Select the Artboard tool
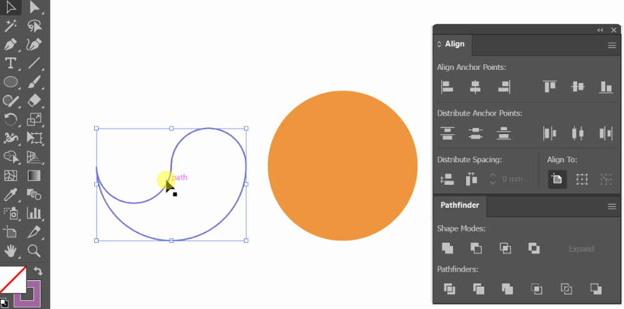The height and width of the screenshot is (309, 624). [x=11, y=232]
